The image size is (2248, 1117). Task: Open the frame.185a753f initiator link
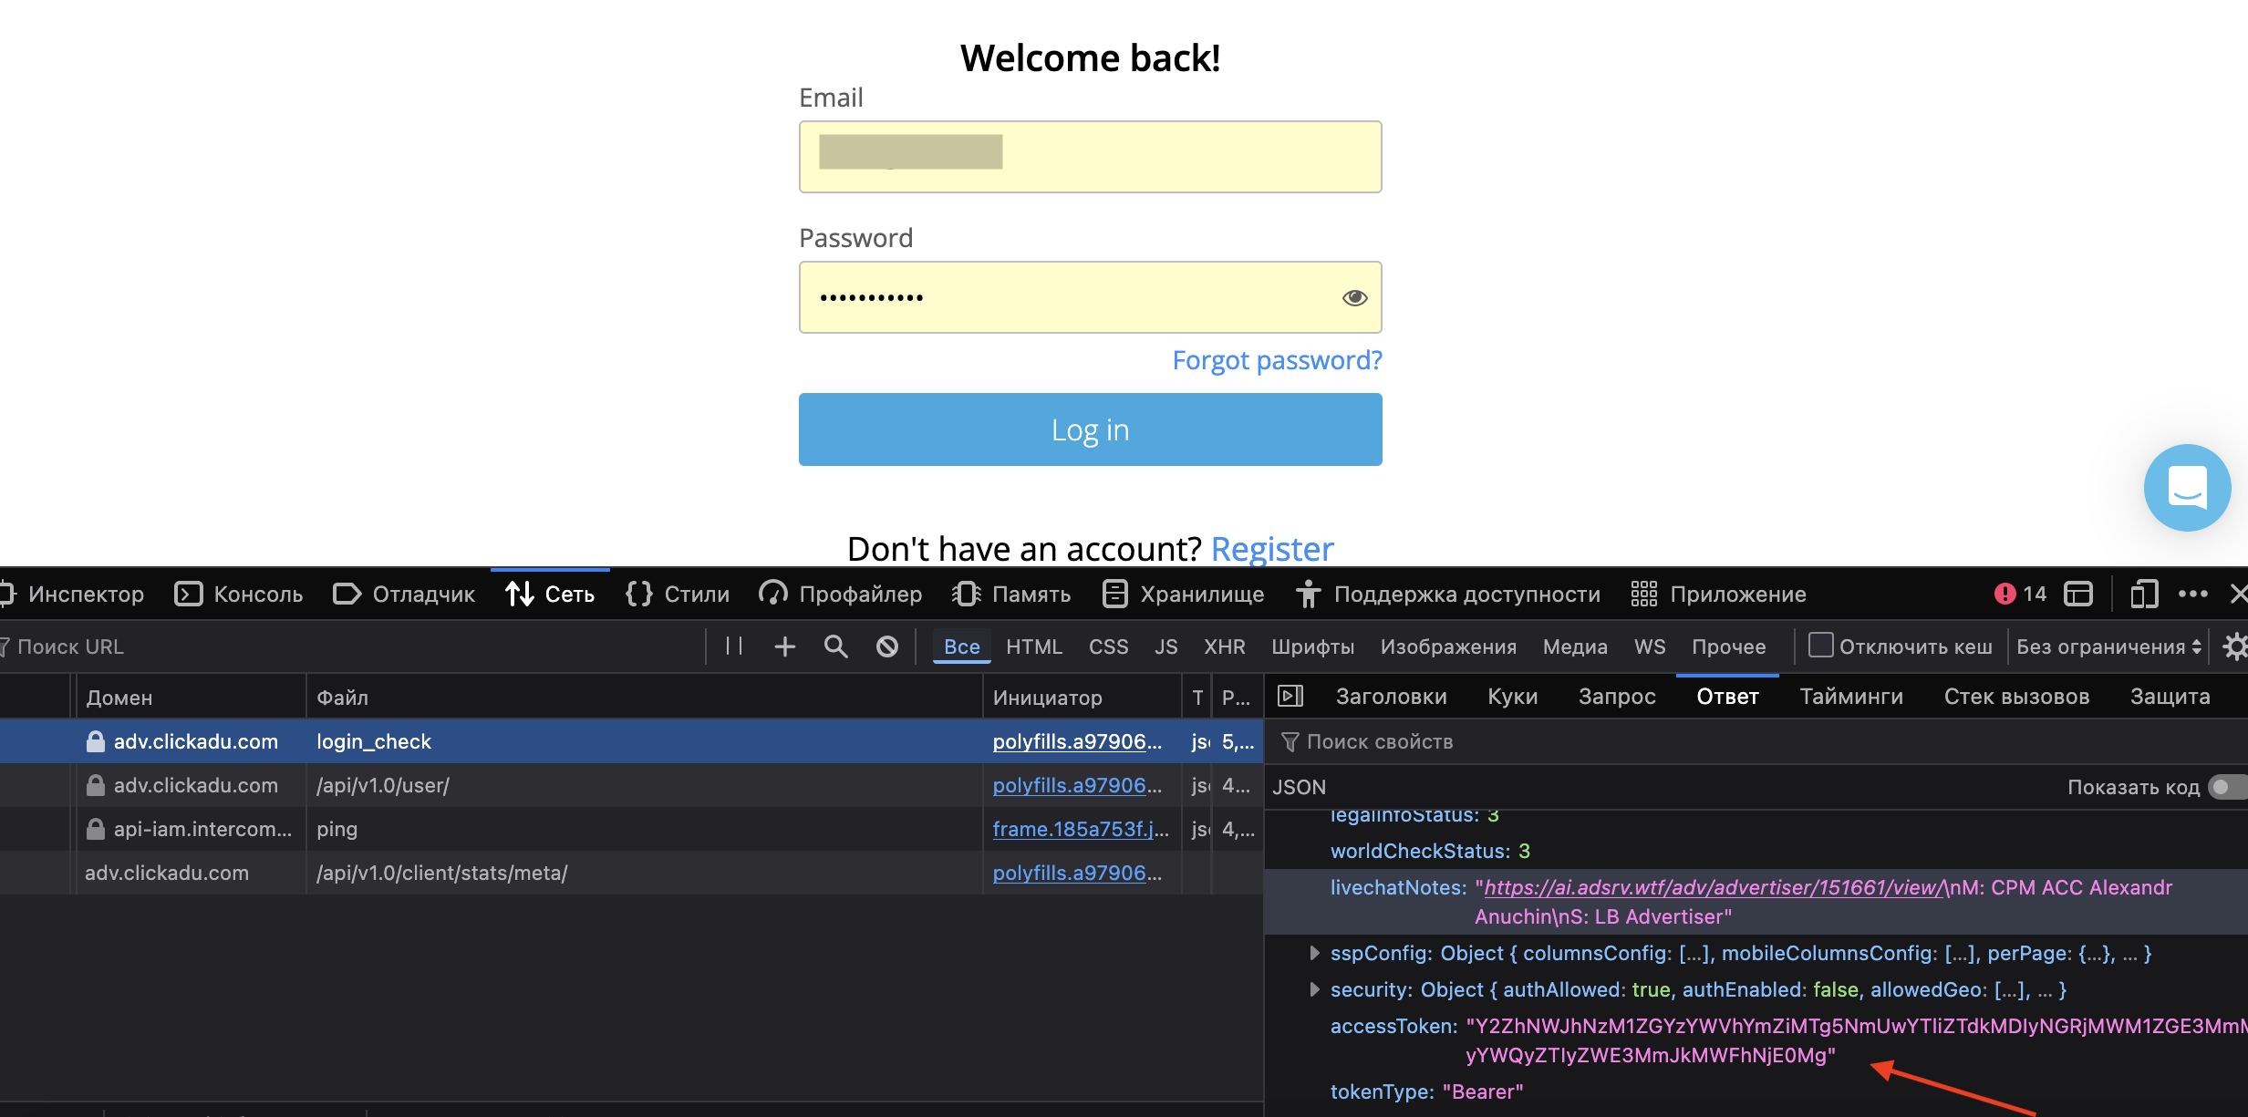[x=1081, y=829]
